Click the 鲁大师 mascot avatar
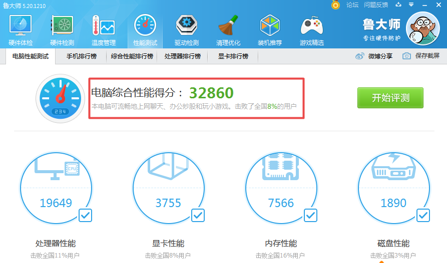This screenshot has height=263, width=447. [x=423, y=28]
